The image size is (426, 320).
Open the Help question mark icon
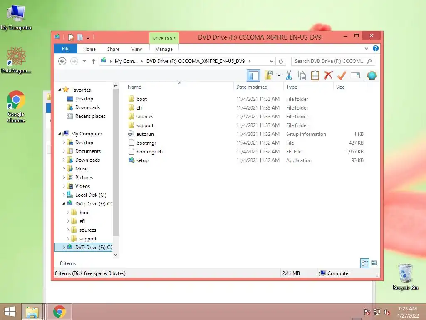coord(376,48)
